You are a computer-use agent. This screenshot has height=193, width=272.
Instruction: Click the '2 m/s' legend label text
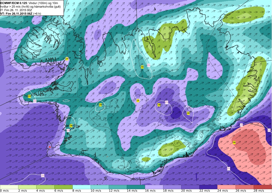[22, 191]
